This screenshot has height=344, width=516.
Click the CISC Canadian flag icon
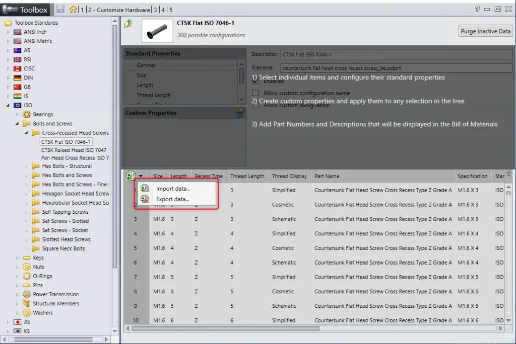tap(18, 69)
